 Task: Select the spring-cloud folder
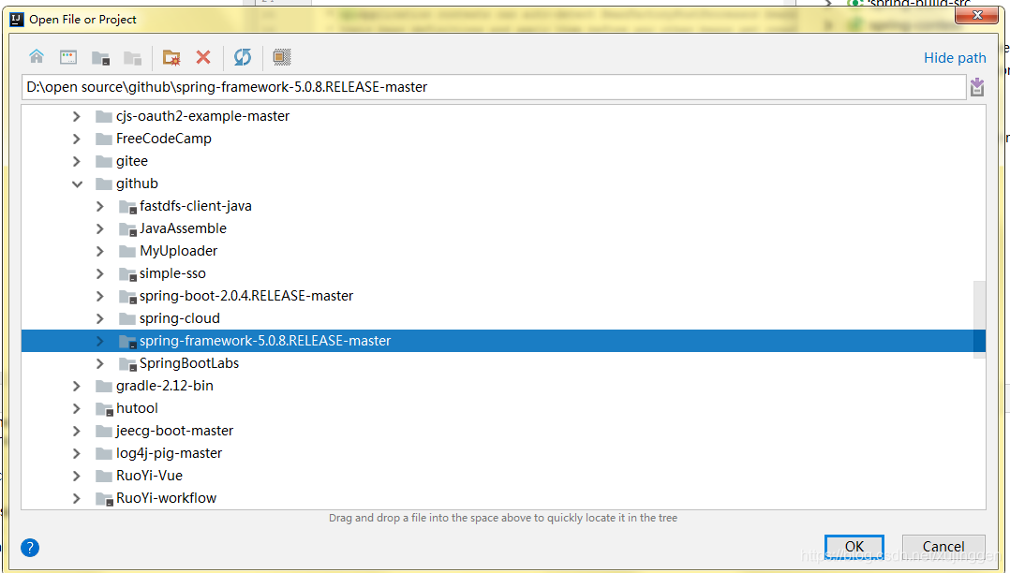tap(180, 318)
